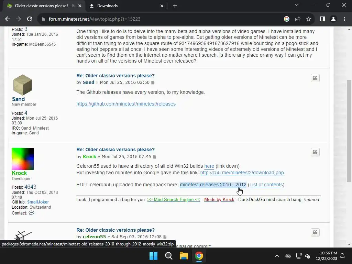Screen dimensions: 352x264
Task: Share this page using the share icon
Action: point(298,19)
